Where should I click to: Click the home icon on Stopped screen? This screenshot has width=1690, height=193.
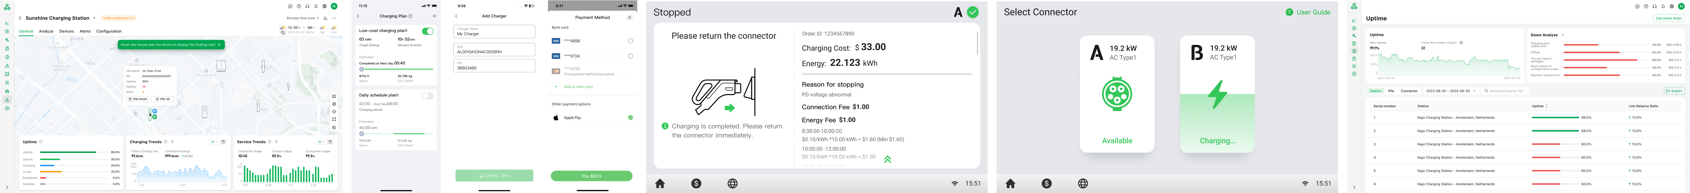click(x=660, y=184)
